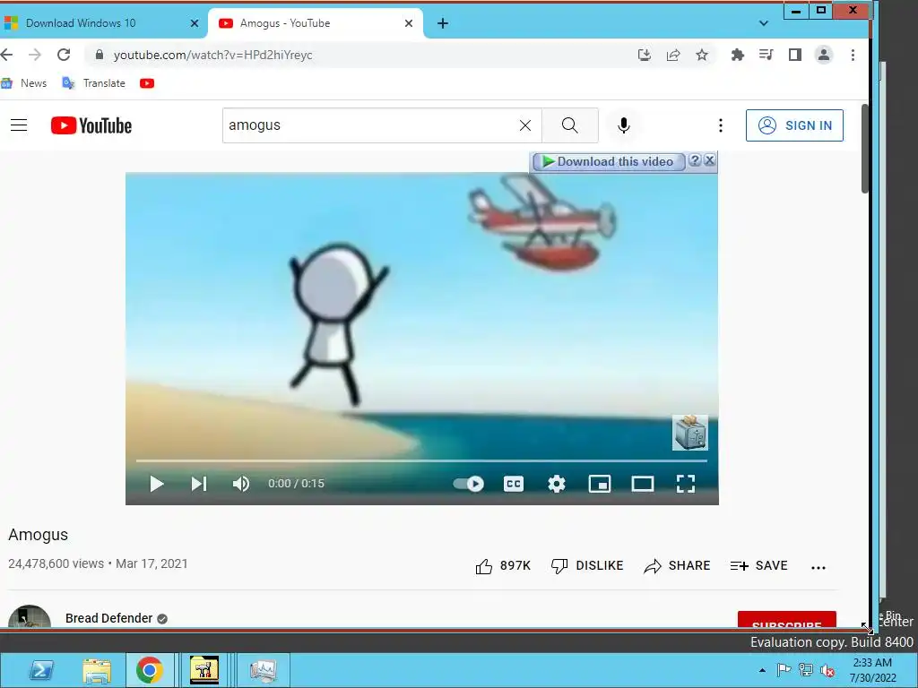Click install app icon in address bar
Viewport: 918px width, 688px height.
tap(645, 55)
